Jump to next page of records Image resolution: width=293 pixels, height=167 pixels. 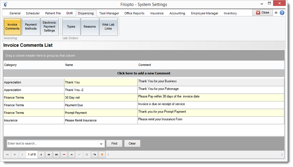(x=49, y=155)
